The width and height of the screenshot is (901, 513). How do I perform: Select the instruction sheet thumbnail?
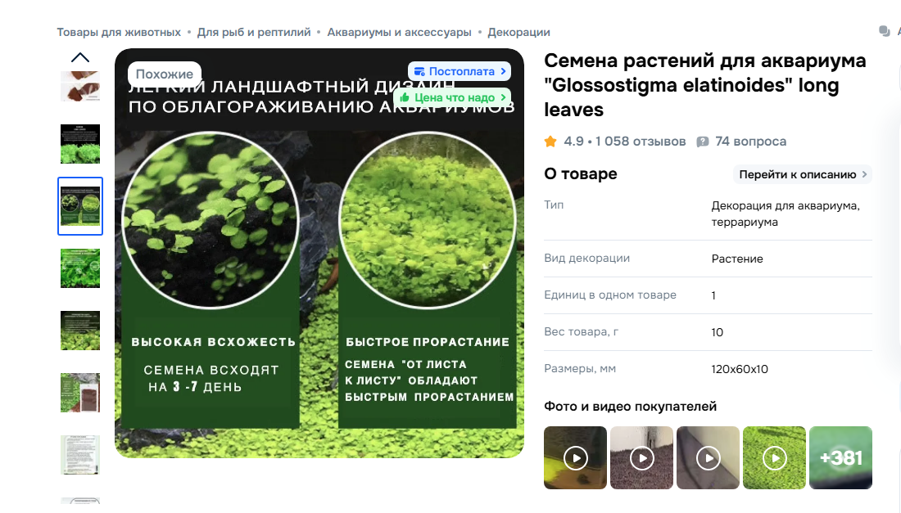[80, 455]
